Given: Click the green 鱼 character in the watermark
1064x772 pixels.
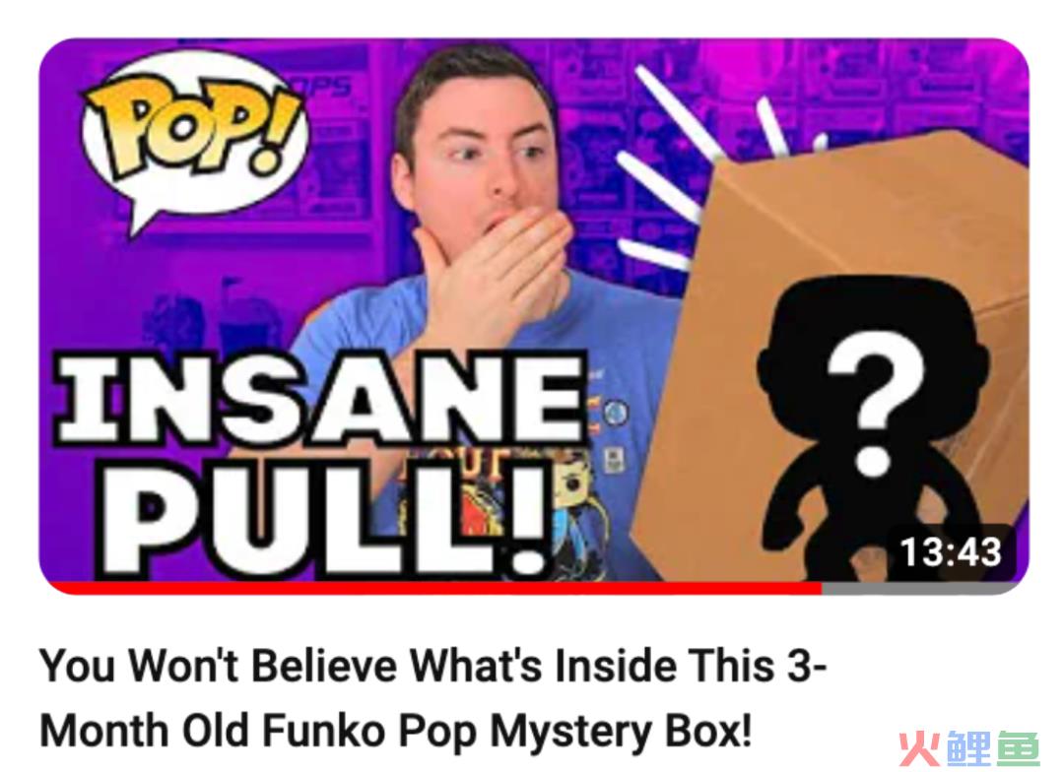Looking at the screenshot, I should (1017, 748).
